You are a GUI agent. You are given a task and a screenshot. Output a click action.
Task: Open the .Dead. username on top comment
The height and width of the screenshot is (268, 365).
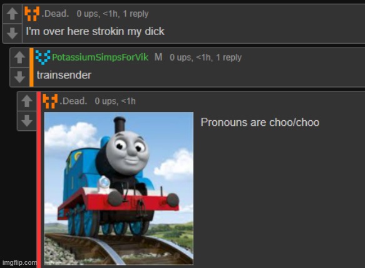55,14
